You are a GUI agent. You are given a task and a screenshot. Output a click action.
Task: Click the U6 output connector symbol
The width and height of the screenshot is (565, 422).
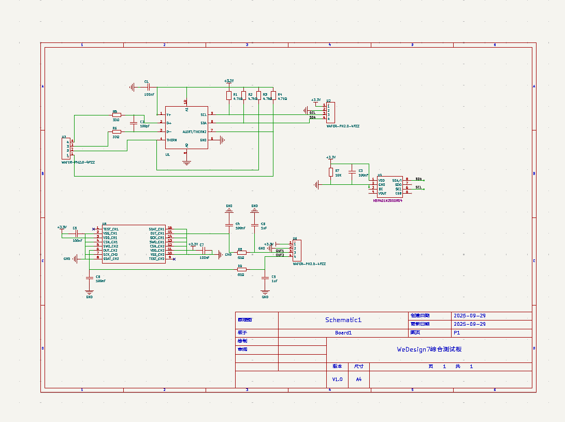pyautogui.click(x=297, y=251)
